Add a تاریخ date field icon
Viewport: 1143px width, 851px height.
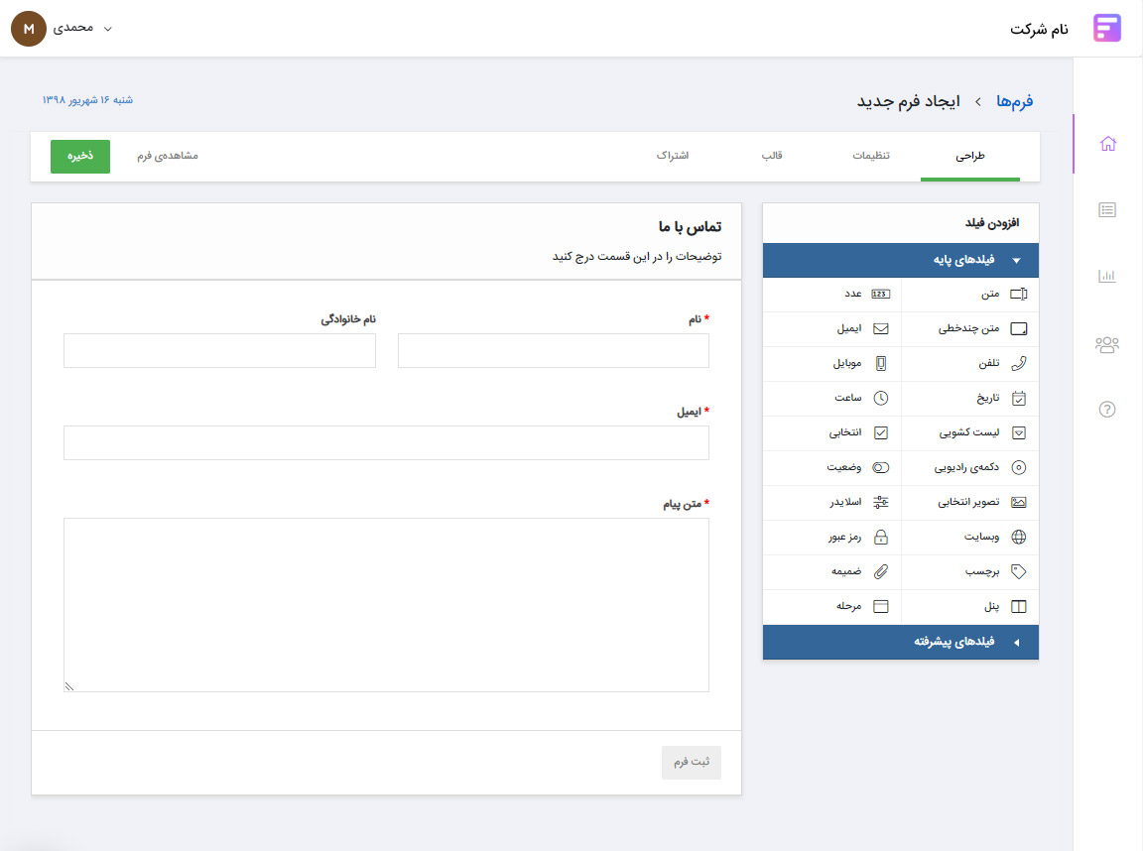tap(1019, 398)
